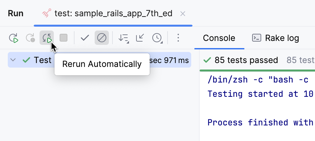Click the Collapse All icon

click(140, 38)
